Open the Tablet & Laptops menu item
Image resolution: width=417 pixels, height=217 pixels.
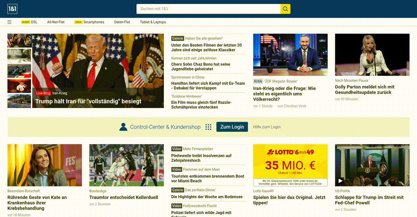tap(153, 22)
